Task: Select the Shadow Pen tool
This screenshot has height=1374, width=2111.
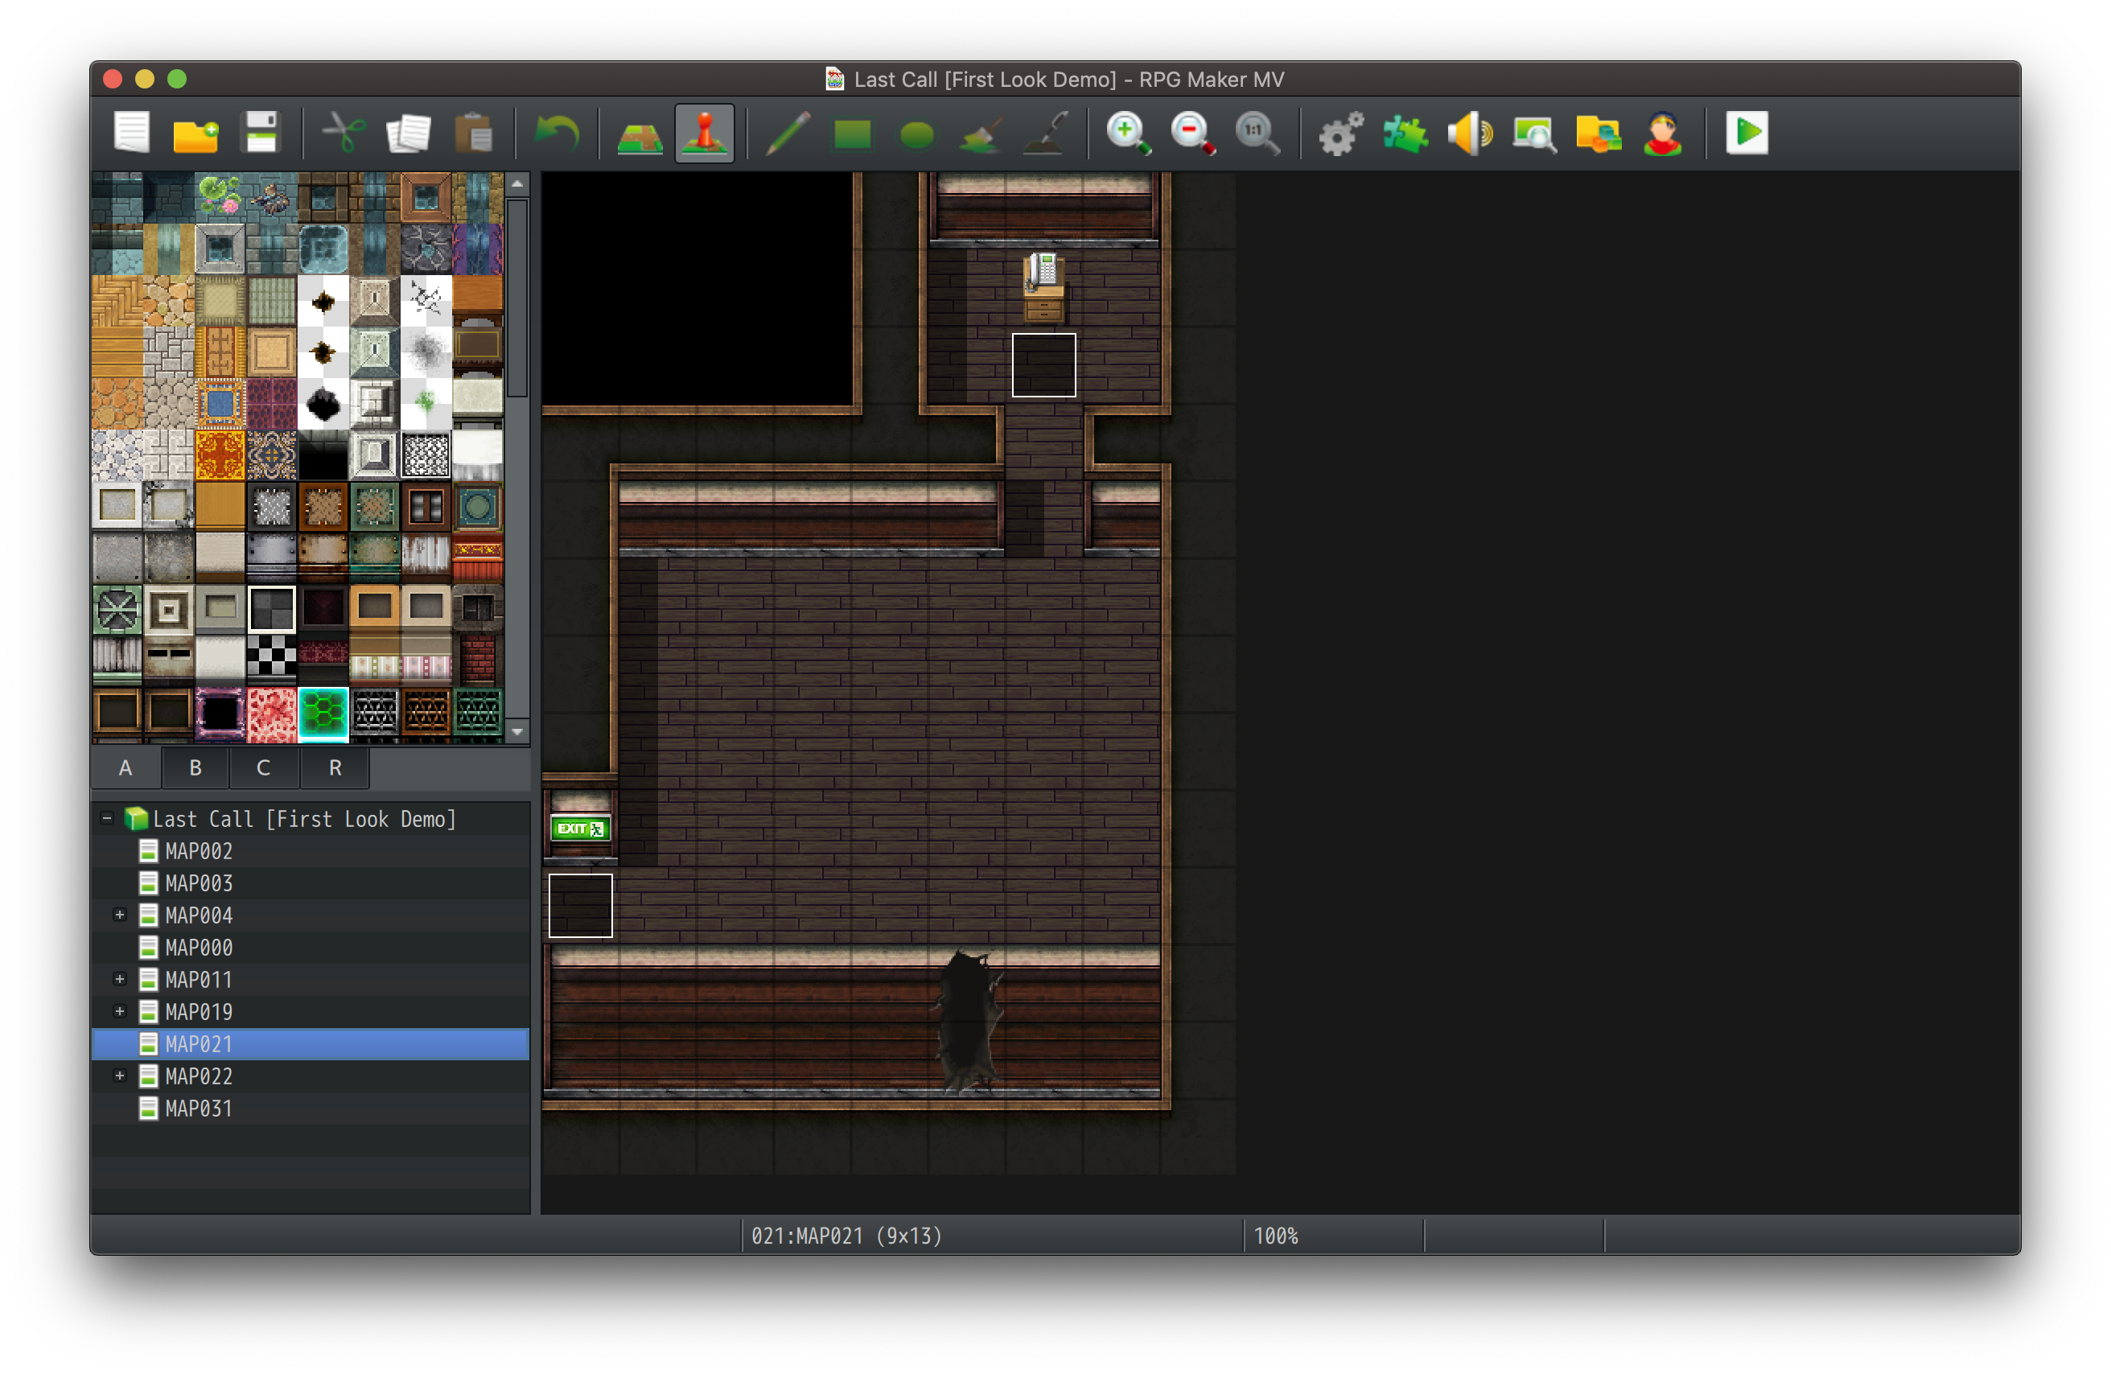Action: [1046, 133]
